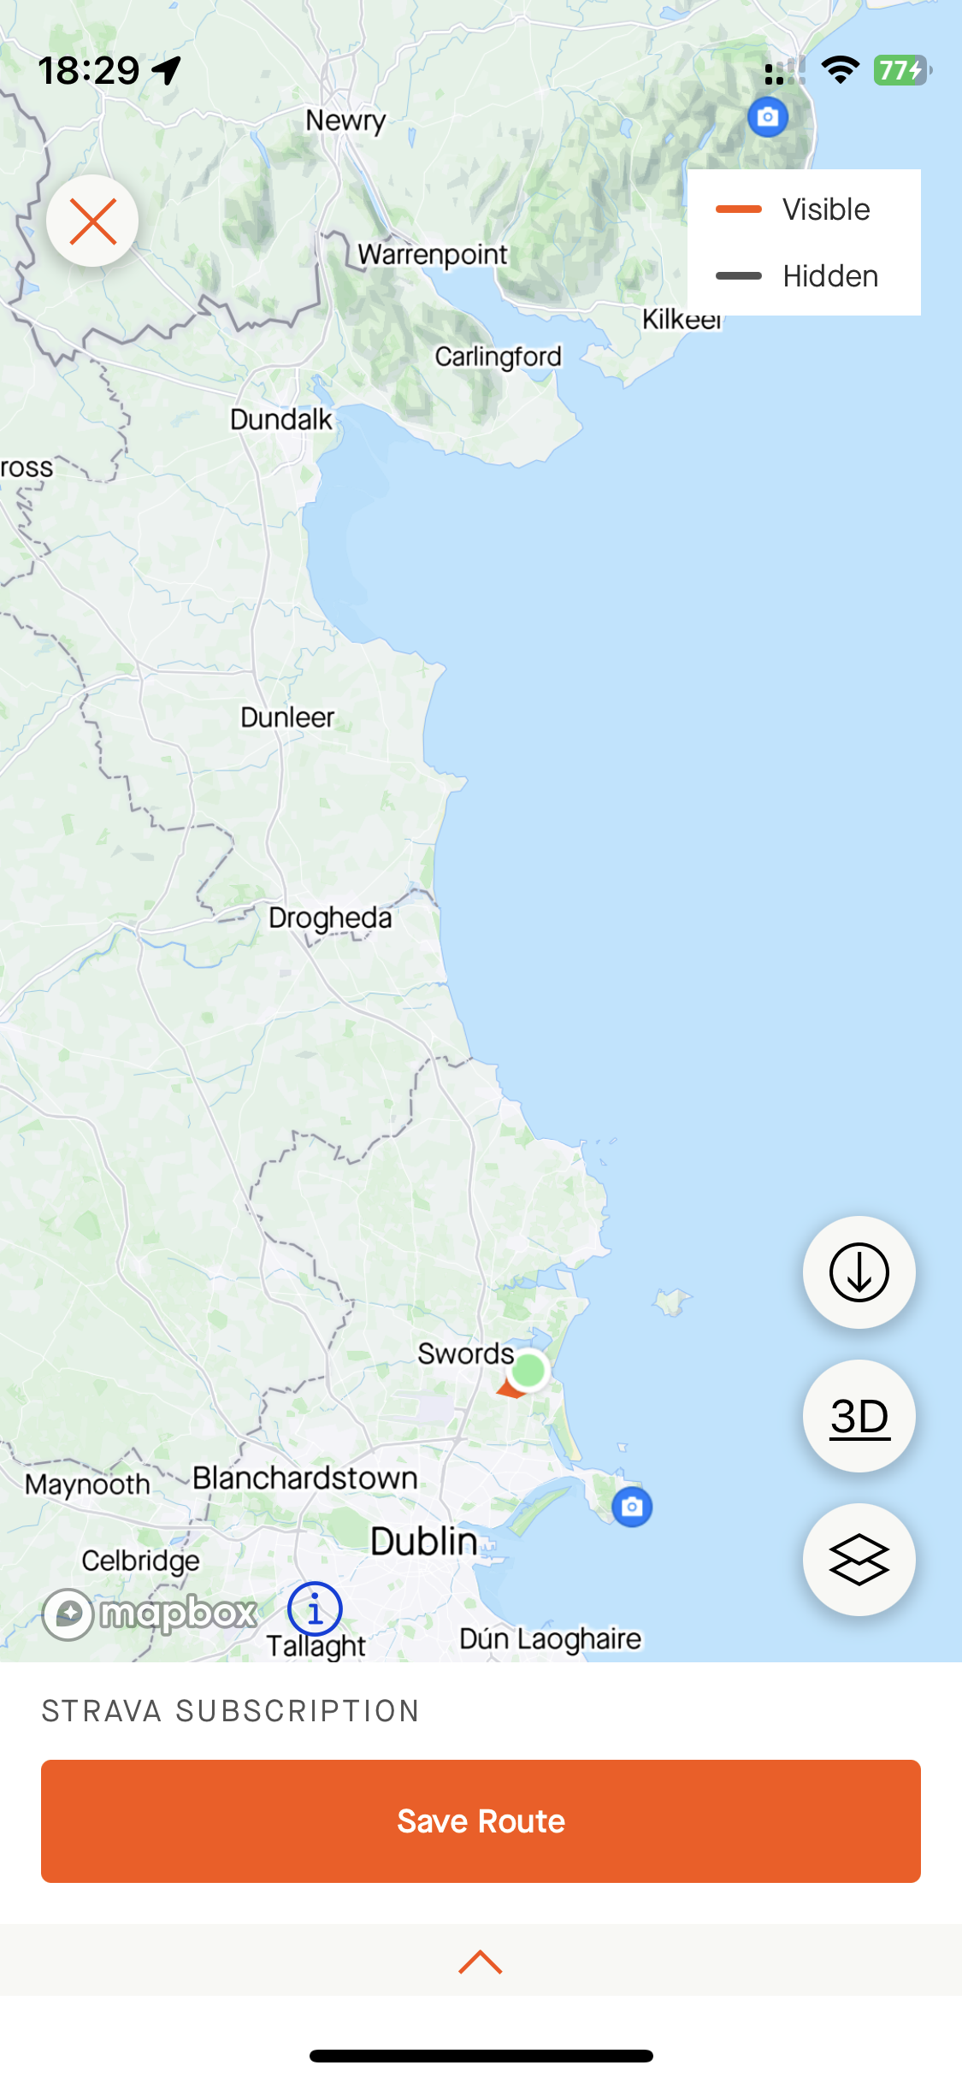This screenshot has width=962, height=2083.
Task: Tap the orange Visible line swatch
Action: [738, 209]
